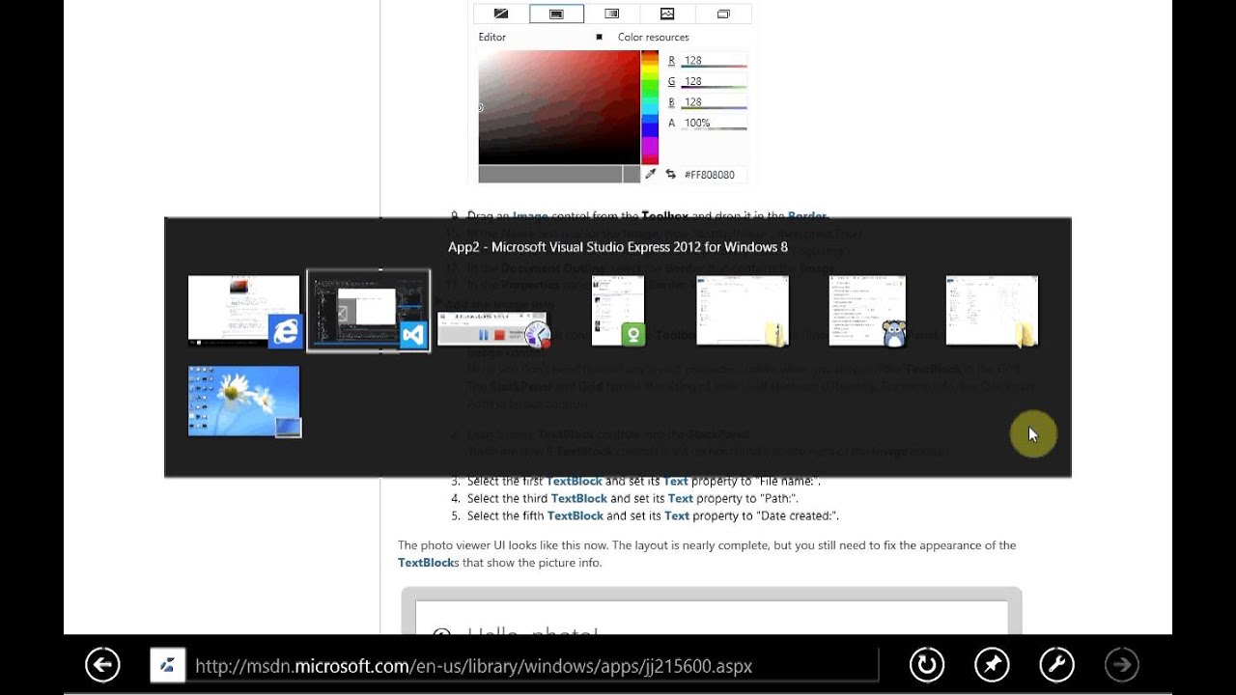Open TextBlock link in step 4
The image size is (1236, 695).
pos(579,498)
